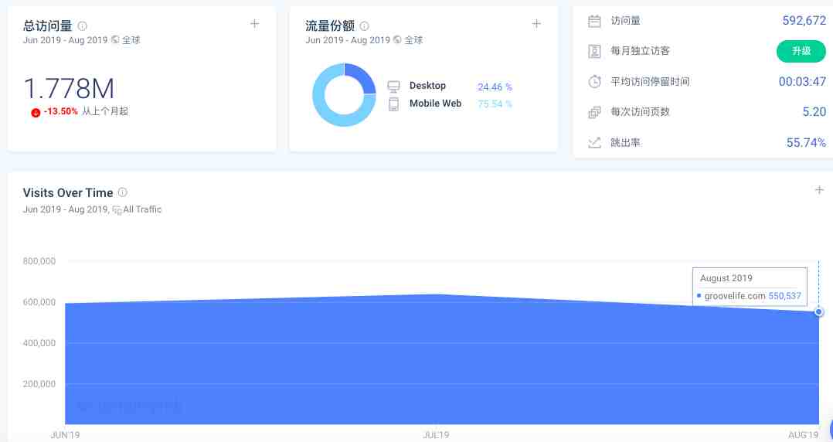
Task: Click the 00:03:47 average duration value
Action: coord(802,81)
